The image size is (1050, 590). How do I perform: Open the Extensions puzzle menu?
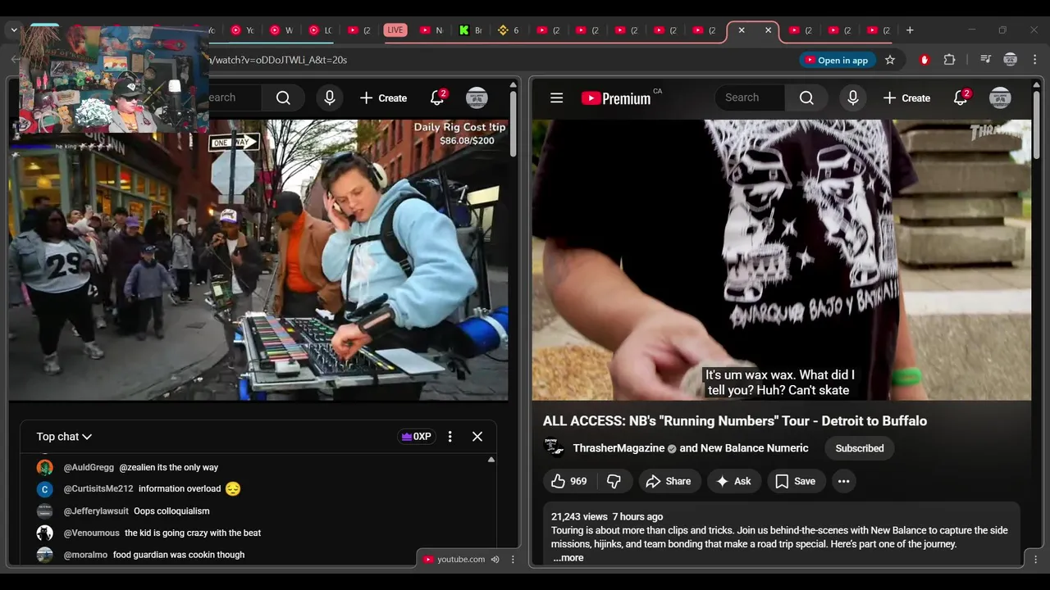click(950, 60)
